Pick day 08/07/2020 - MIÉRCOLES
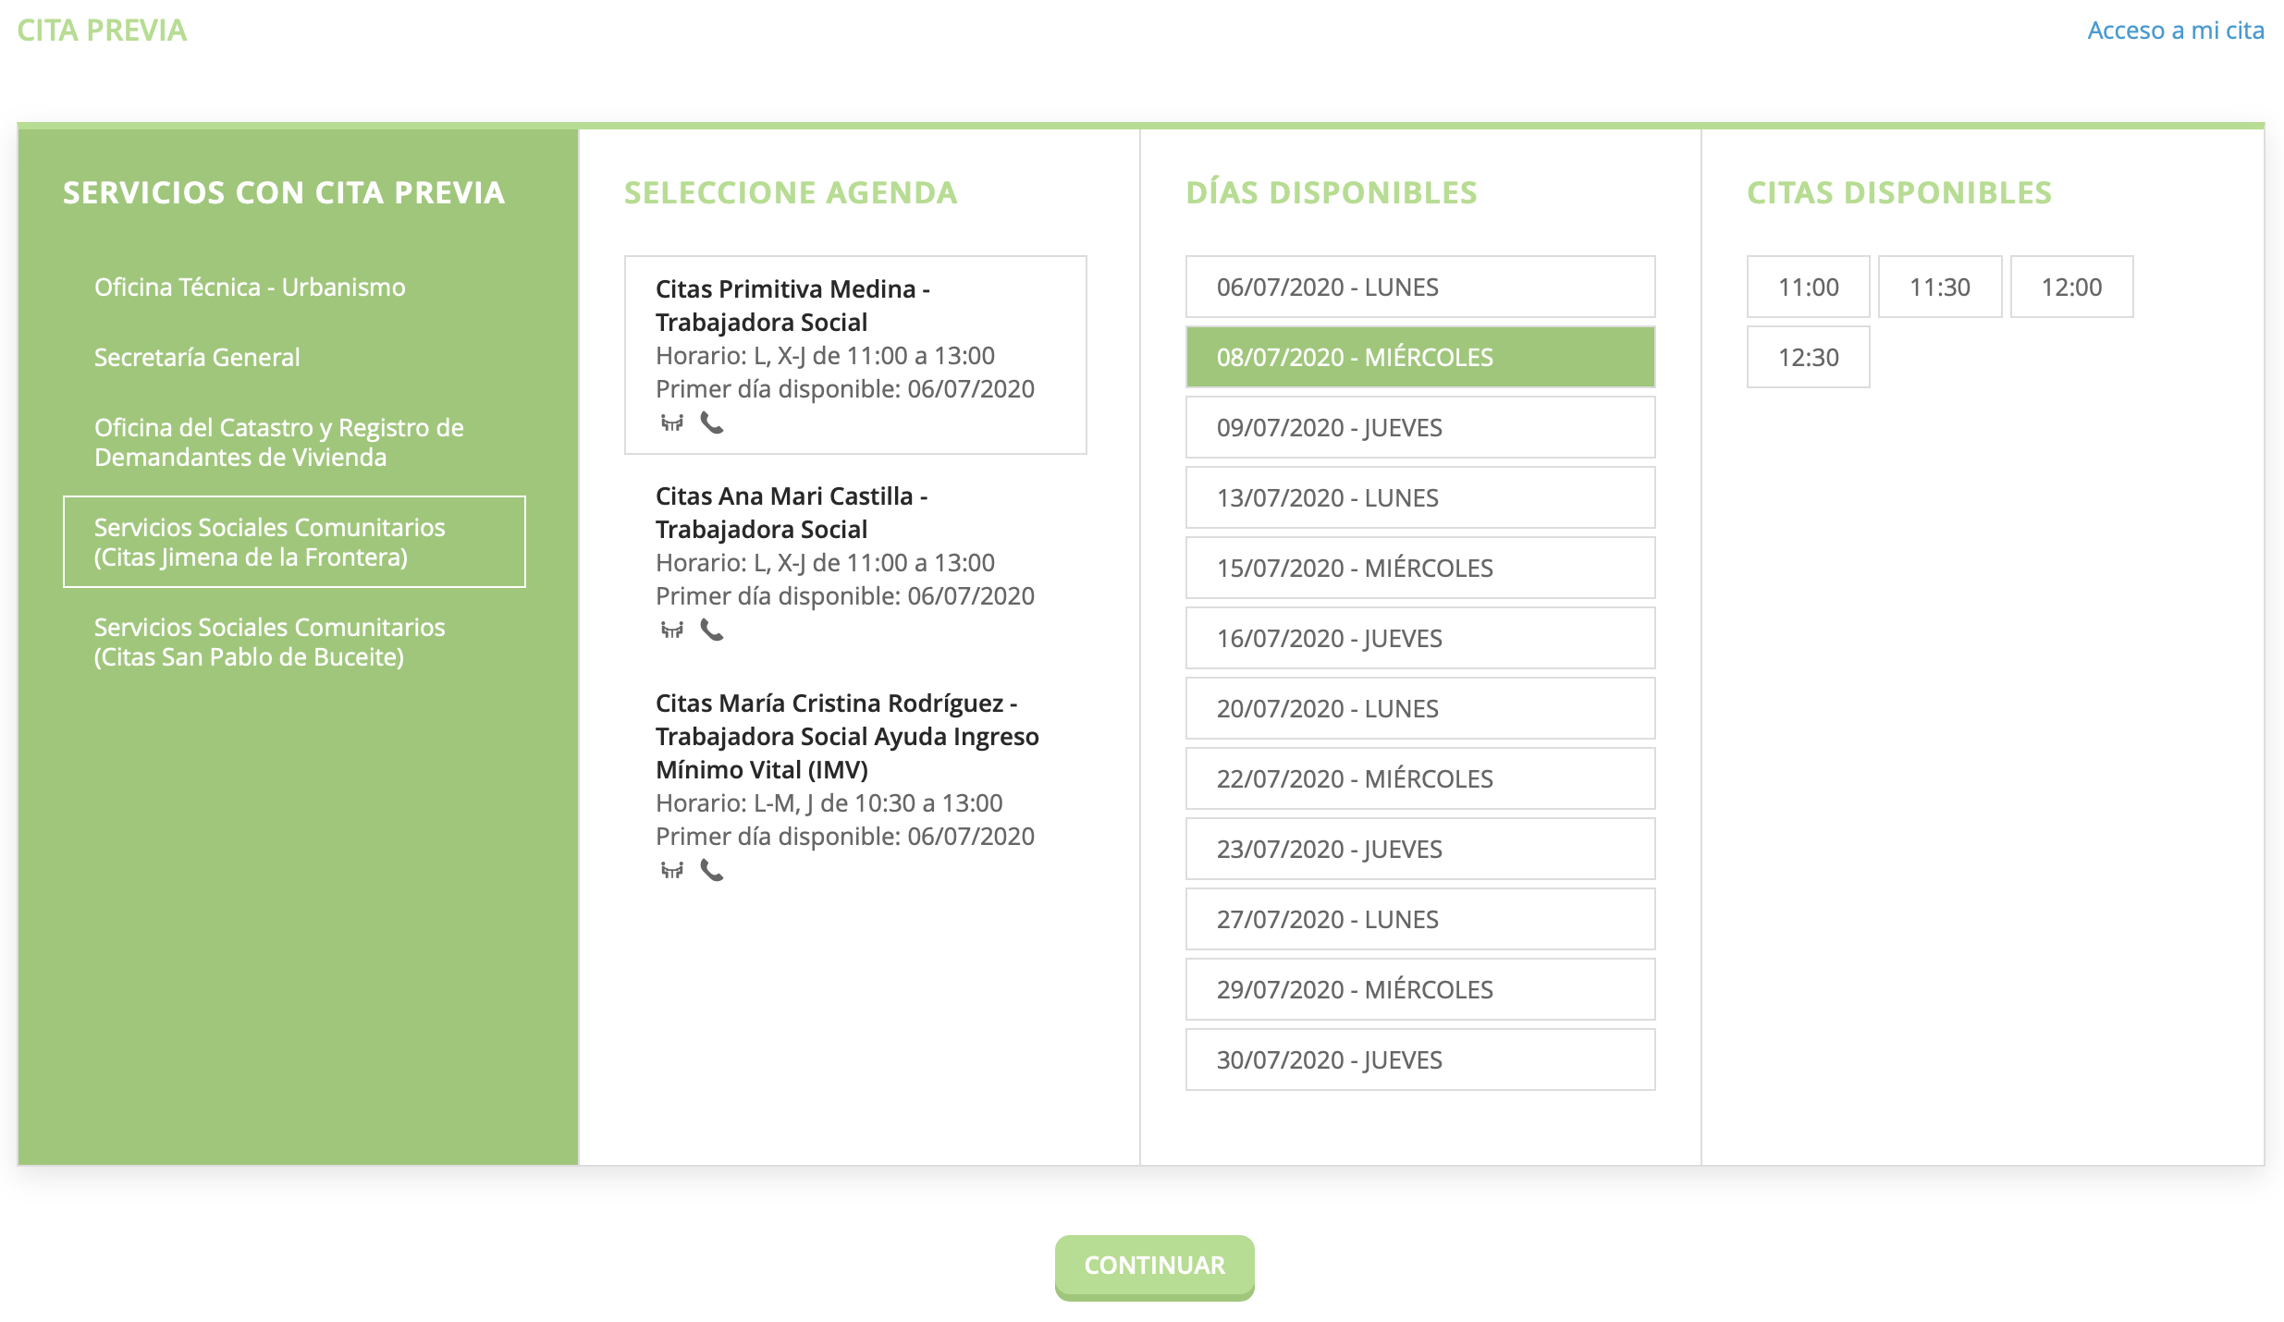 (x=1420, y=357)
